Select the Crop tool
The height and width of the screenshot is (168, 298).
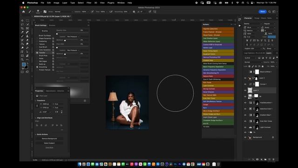click(22, 28)
